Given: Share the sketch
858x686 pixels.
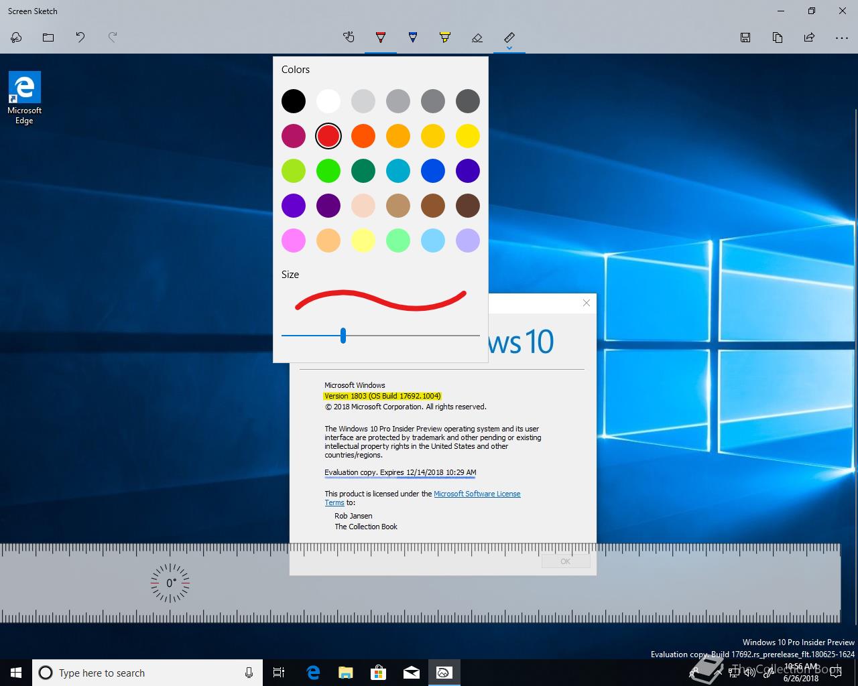Looking at the screenshot, I should pyautogui.click(x=810, y=38).
